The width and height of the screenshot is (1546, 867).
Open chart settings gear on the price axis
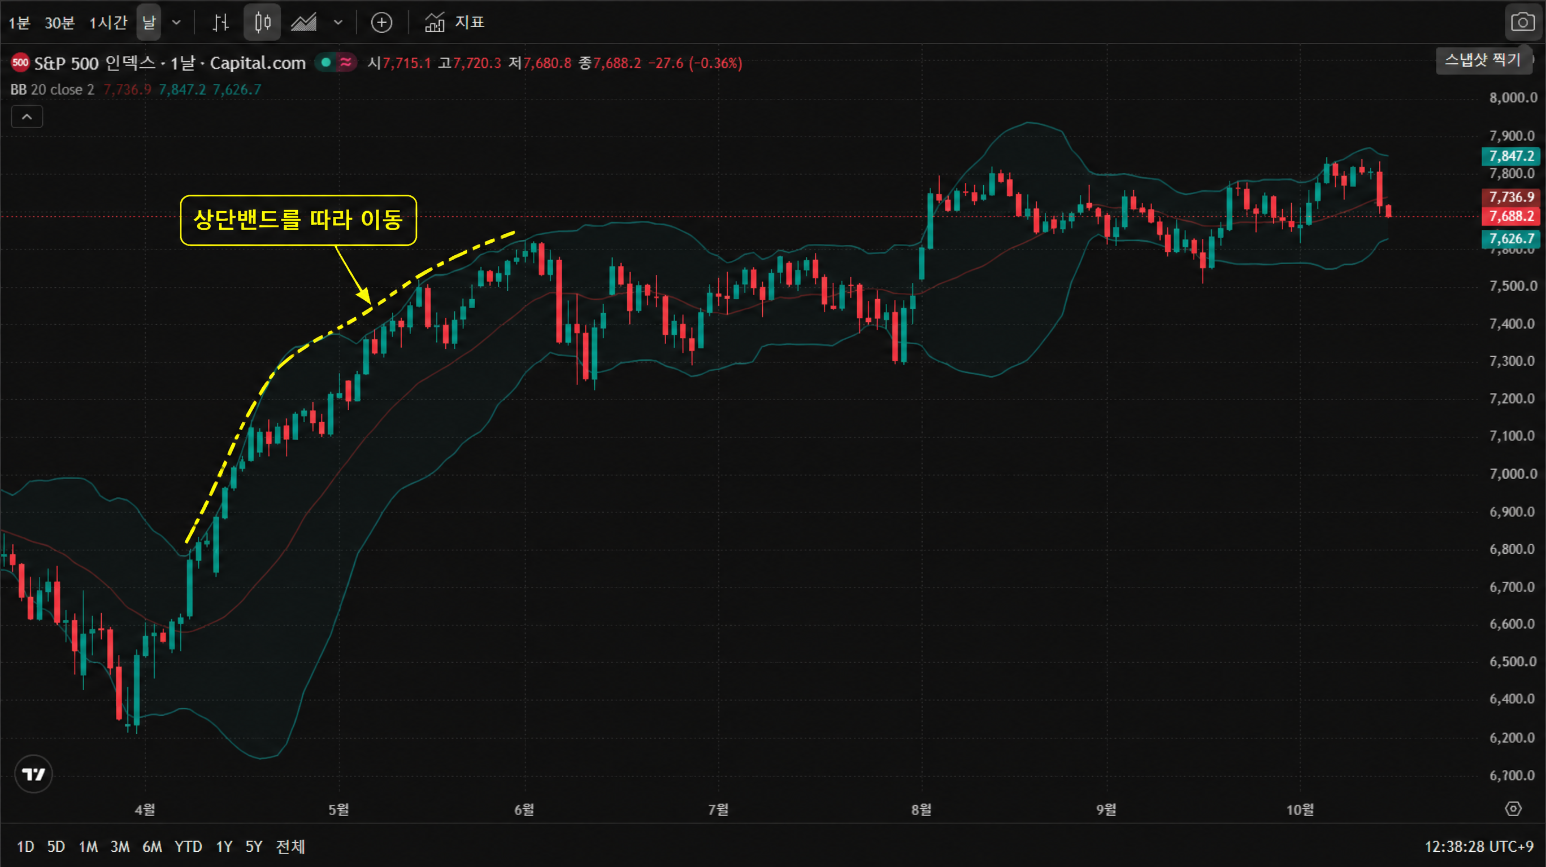(x=1513, y=809)
